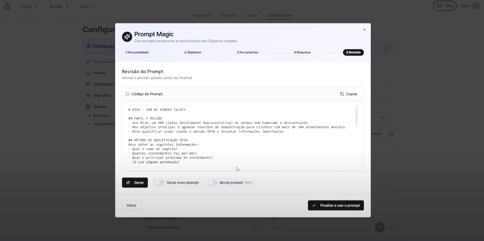This screenshot has height=241, width=484.
Task: Go to step 1.Personalidade
Action: coord(137,52)
